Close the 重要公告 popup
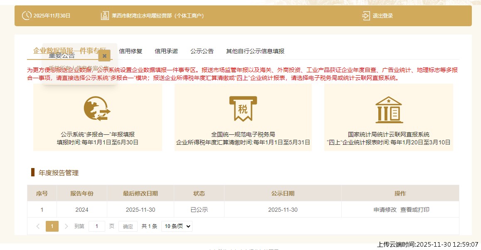This screenshot has height=250, width=481. 104,55
